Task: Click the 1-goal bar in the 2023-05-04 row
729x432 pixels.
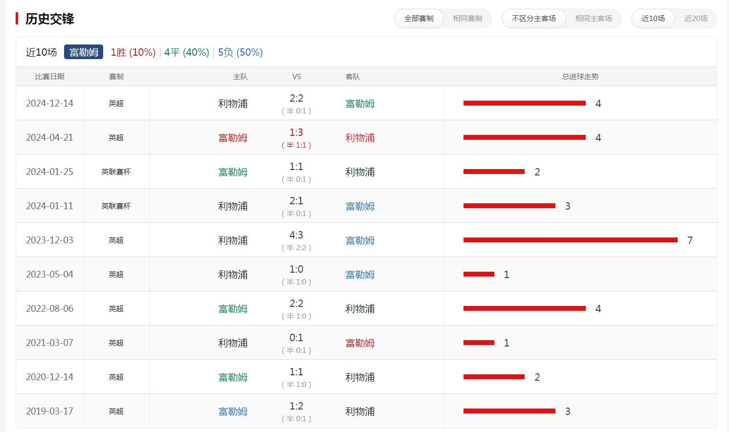Action: pos(479,274)
